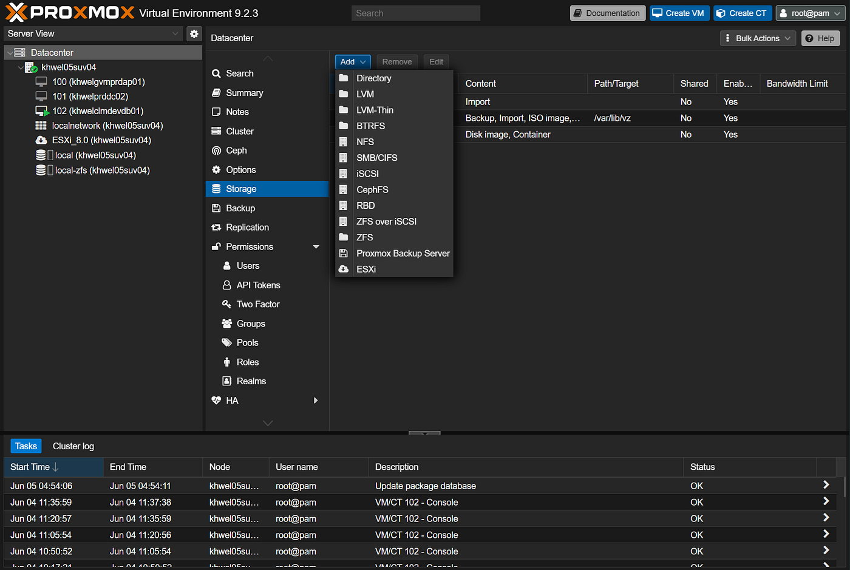Choose Directory from the Add menu
Image resolution: width=850 pixels, height=570 pixels.
point(394,78)
